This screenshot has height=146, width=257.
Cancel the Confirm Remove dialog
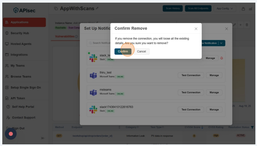141,52
